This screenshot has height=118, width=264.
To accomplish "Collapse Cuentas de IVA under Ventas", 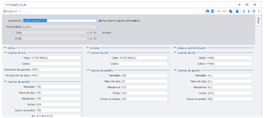I will (x=5, y=53).
